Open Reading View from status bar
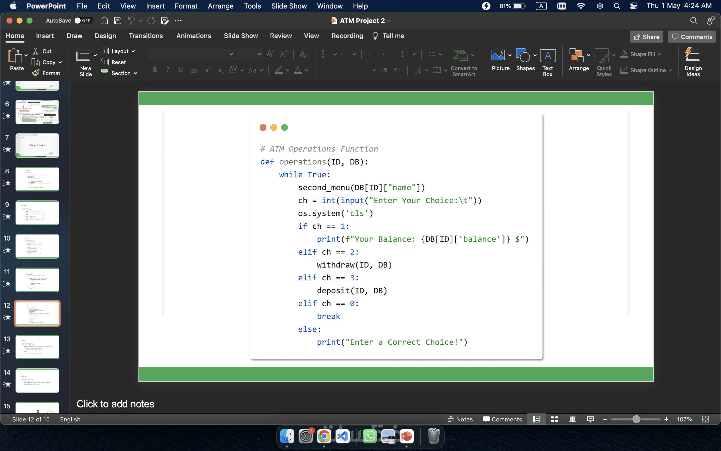Screen dimensions: 721x451 tap(572, 419)
